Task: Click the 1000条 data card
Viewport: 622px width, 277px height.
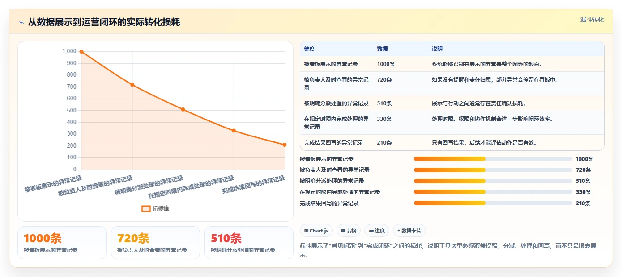Action: click(62, 243)
